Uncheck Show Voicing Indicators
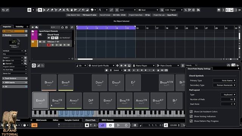 click(x=191, y=116)
